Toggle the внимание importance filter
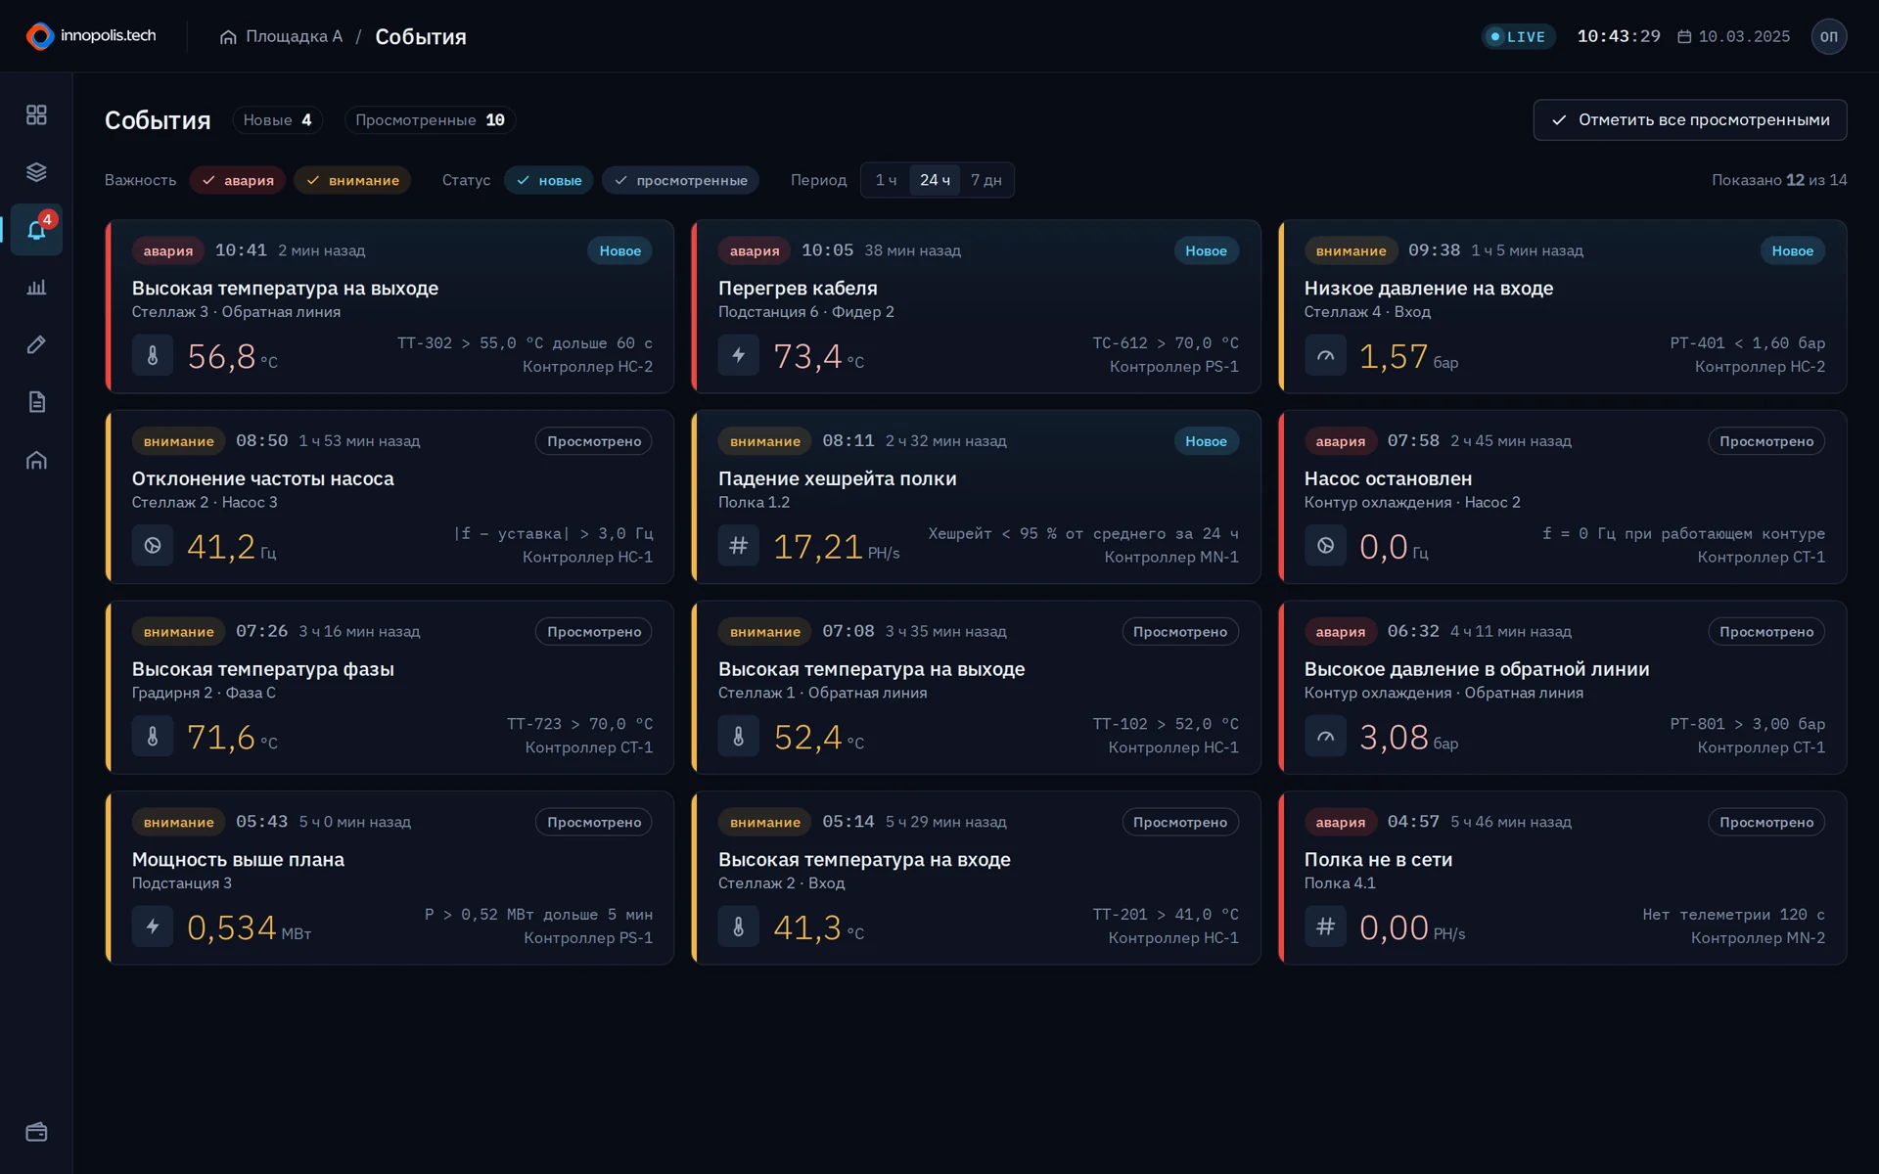This screenshot has height=1174, width=1879. (x=352, y=180)
